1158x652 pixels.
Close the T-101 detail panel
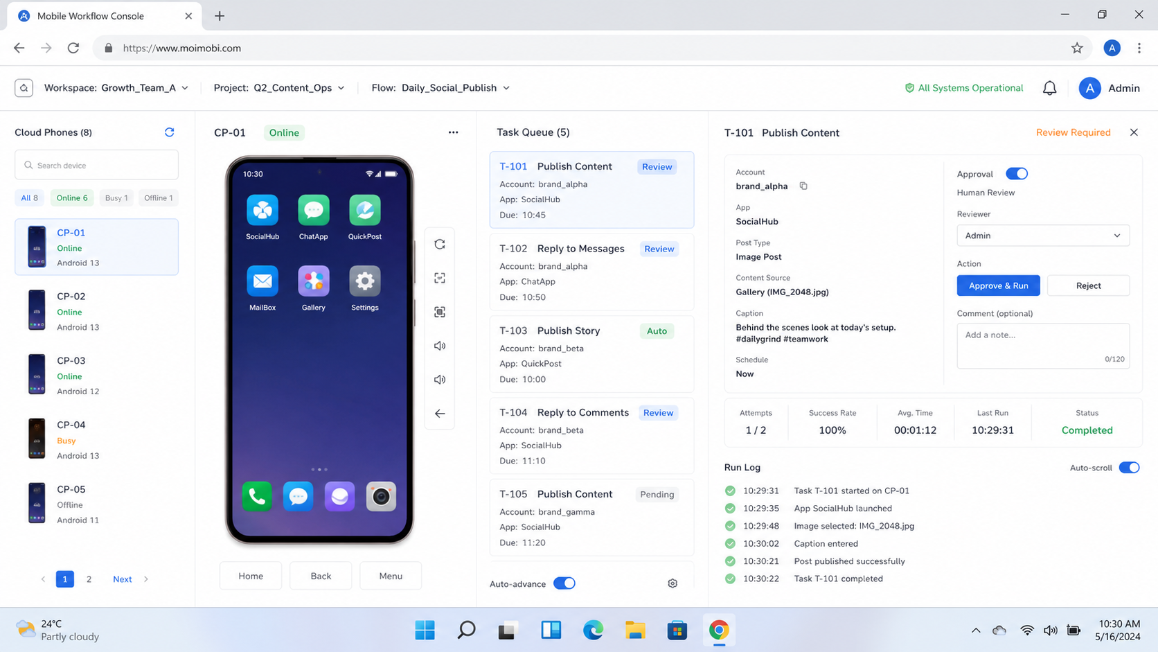[1134, 132]
